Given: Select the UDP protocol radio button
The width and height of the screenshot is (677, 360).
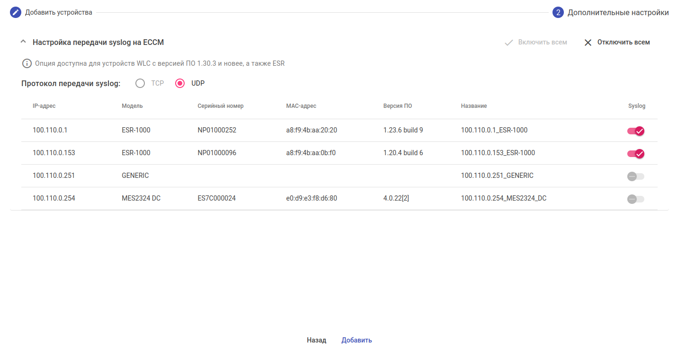Looking at the screenshot, I should point(180,83).
